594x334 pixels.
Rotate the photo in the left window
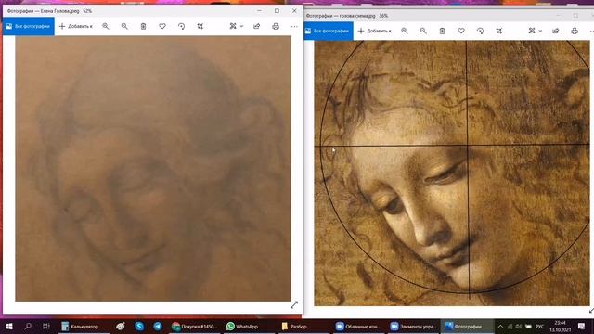[x=182, y=26]
